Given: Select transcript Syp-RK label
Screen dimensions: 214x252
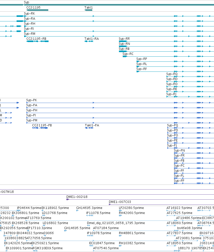Looking at the screenshot, I should [x=29, y=14].
